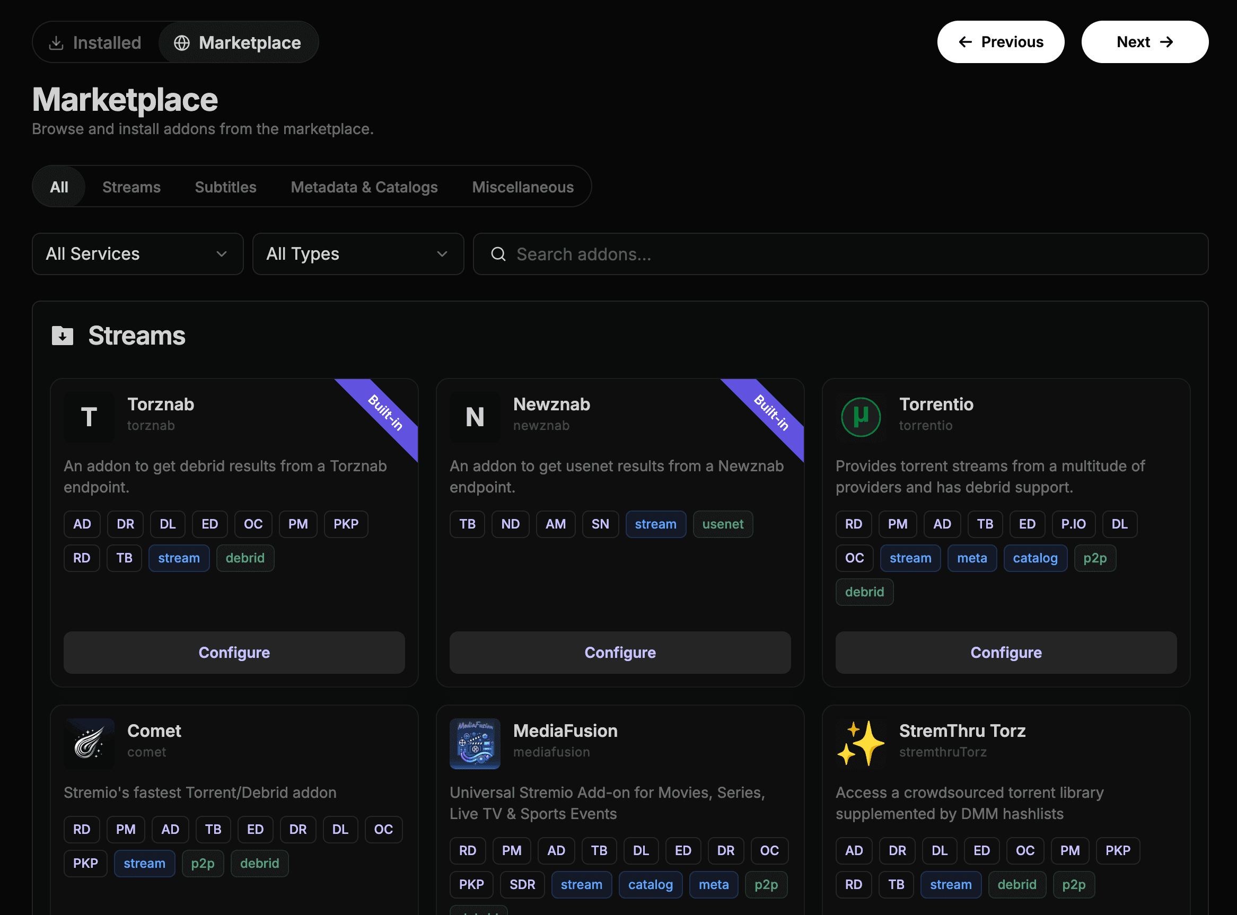
Task: Expand the All Types dropdown
Action: tap(358, 254)
